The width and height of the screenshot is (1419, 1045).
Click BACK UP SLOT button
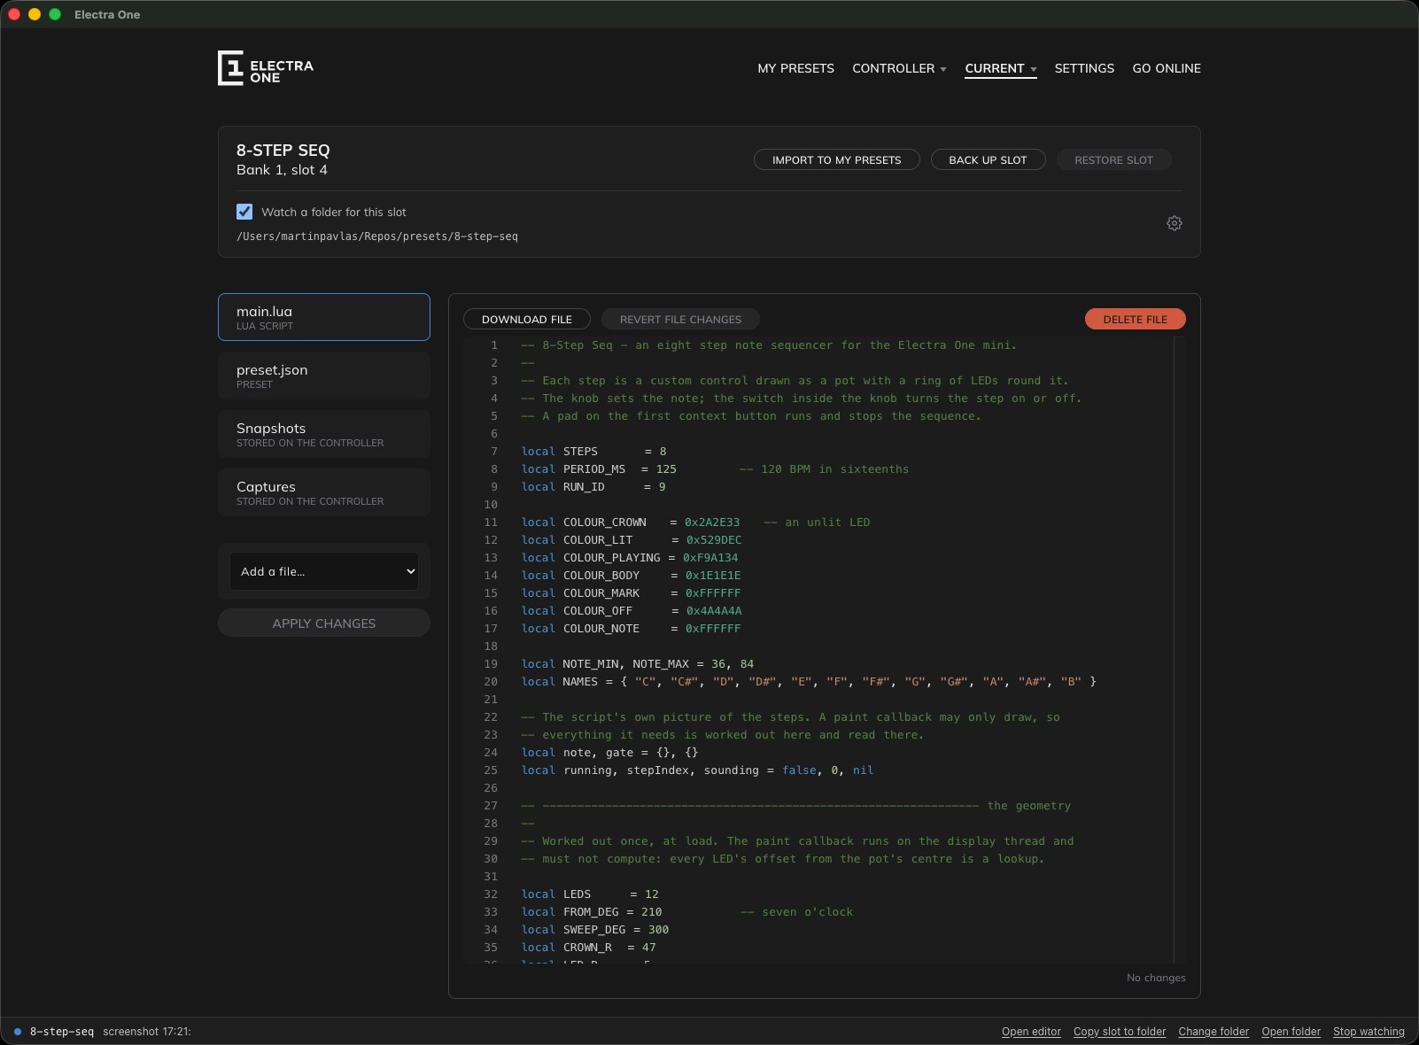click(988, 159)
